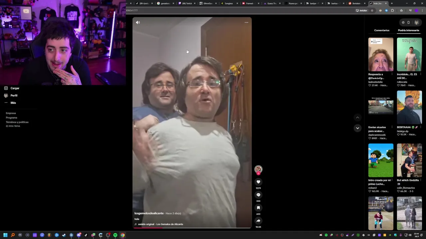Open Windows taskbar search icon
The height and width of the screenshot is (239, 426).
click(x=13, y=235)
